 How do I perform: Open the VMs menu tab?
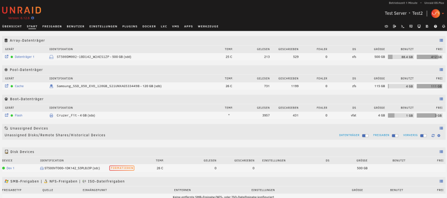tap(176, 26)
